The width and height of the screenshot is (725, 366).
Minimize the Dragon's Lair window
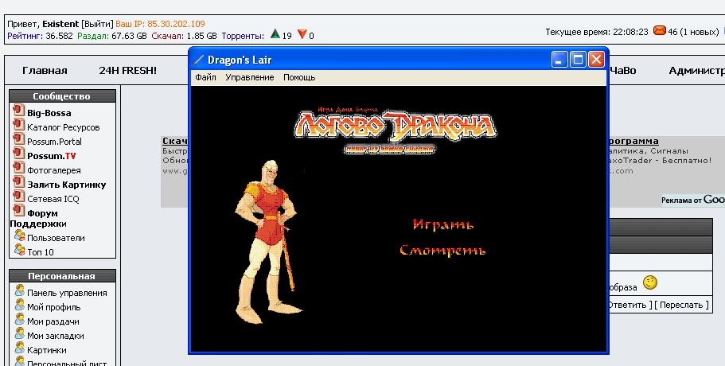tap(559, 60)
